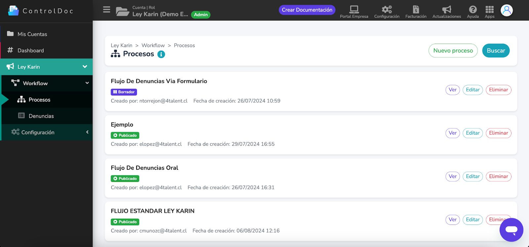
Task: Click account name Ley Karin (Demo E...
Action: pos(160,14)
